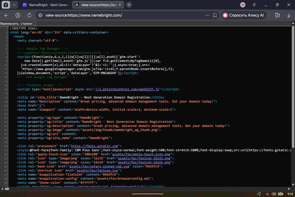Click the viewport meta tag line
295x197 pixels.
96,110
